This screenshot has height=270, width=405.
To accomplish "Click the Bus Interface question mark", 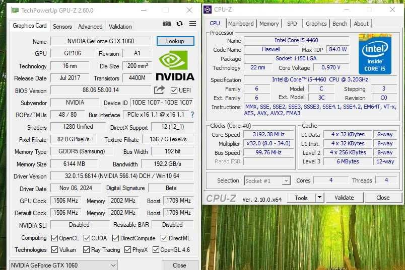I will (192, 115).
